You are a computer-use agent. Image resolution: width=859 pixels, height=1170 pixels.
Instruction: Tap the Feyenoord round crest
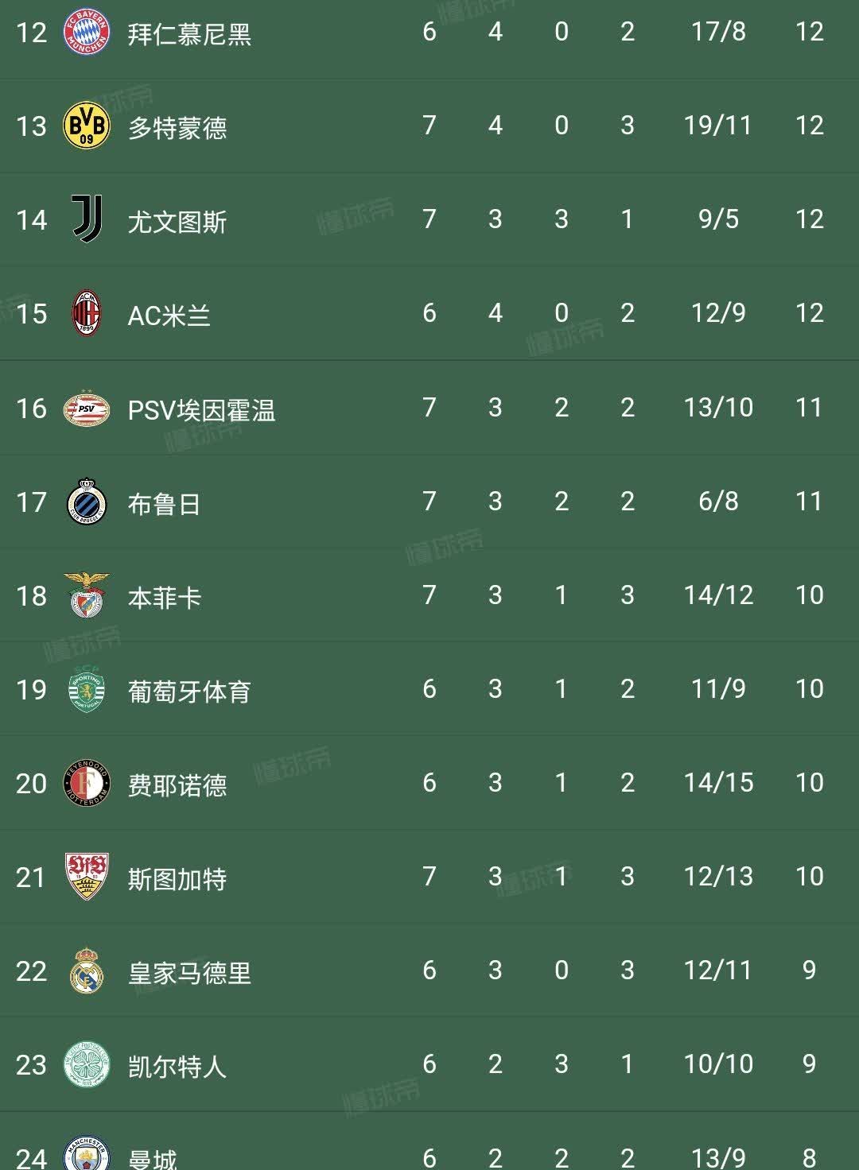coord(86,784)
